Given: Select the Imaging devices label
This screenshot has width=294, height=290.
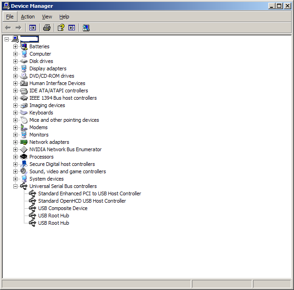Looking at the screenshot, I should point(47,105).
